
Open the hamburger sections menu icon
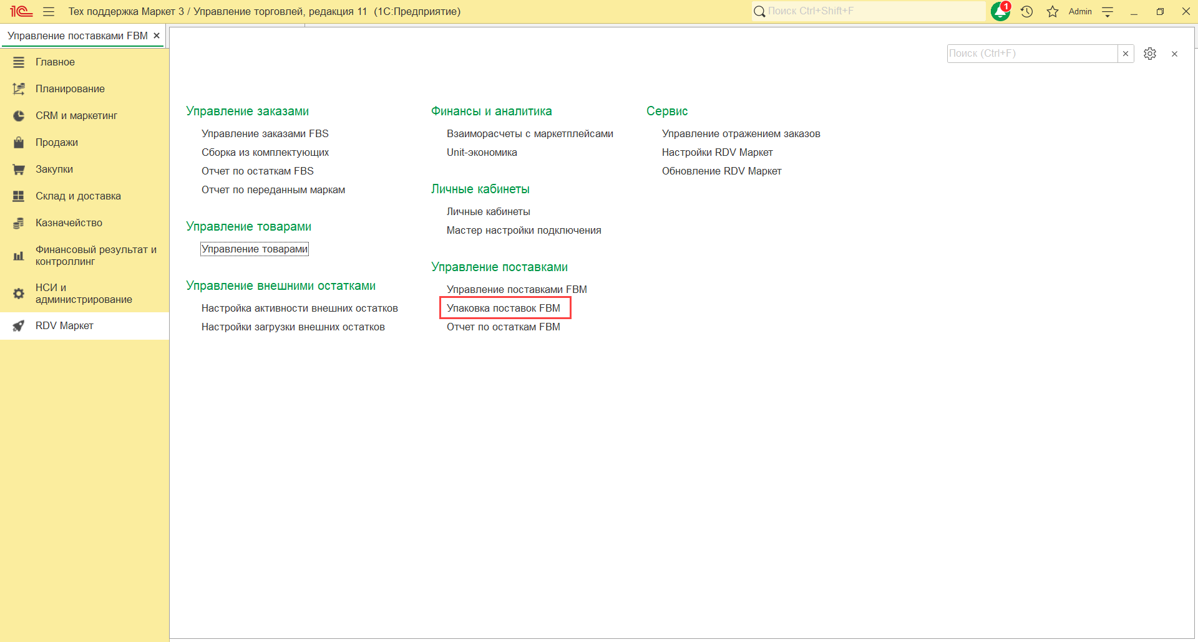(49, 11)
